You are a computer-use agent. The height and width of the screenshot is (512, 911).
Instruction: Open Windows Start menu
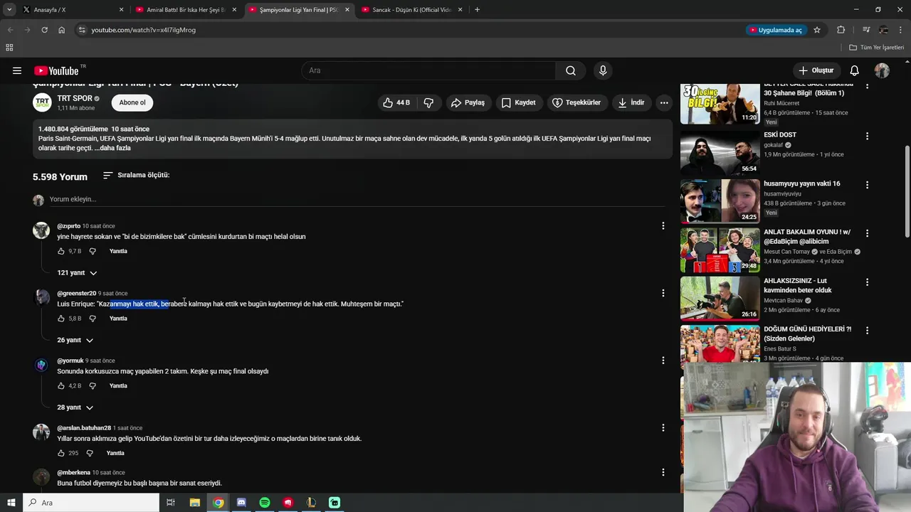pos(11,503)
